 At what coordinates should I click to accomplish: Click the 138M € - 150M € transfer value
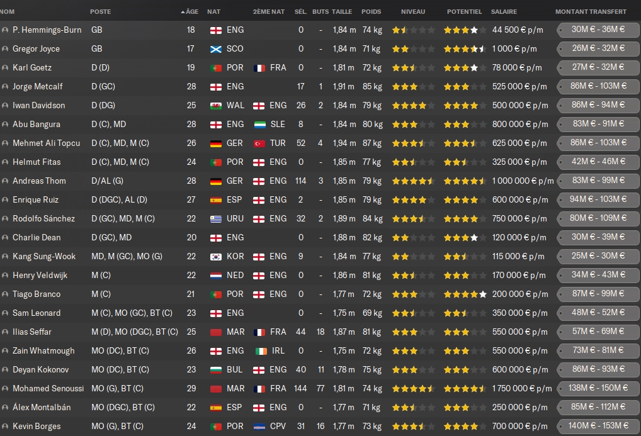598,388
